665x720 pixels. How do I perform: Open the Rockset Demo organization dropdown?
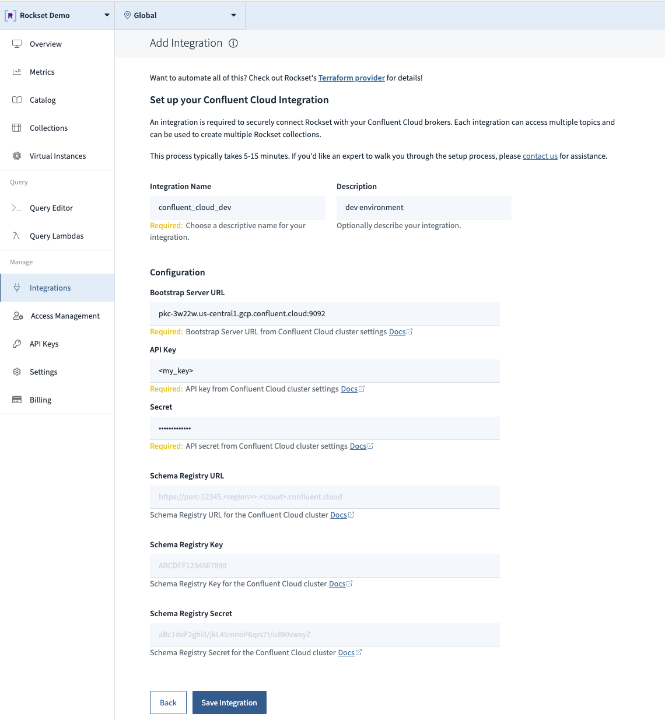pos(57,15)
